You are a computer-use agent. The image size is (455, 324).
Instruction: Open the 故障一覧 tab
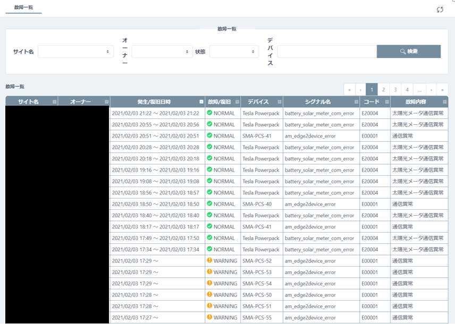coord(23,7)
